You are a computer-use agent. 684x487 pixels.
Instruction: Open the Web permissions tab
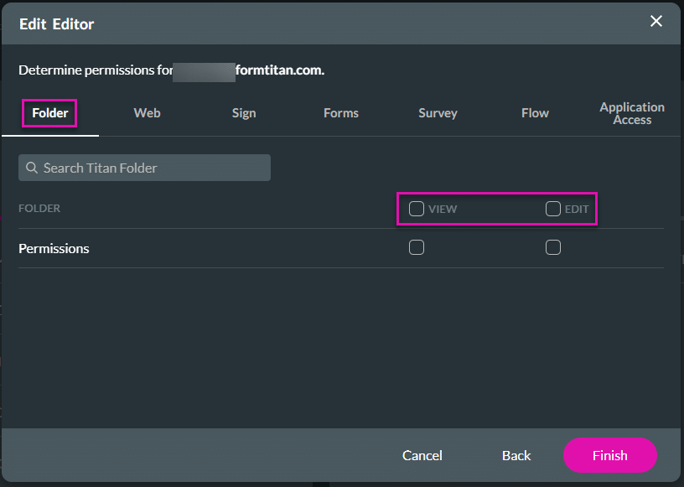(147, 113)
